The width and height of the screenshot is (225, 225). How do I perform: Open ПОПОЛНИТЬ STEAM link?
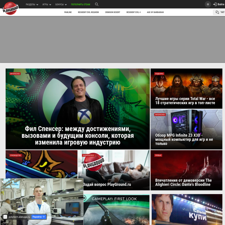pos(81,4)
